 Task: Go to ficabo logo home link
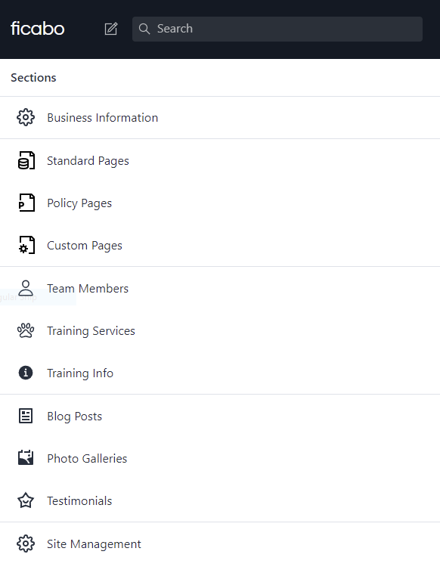click(x=38, y=29)
